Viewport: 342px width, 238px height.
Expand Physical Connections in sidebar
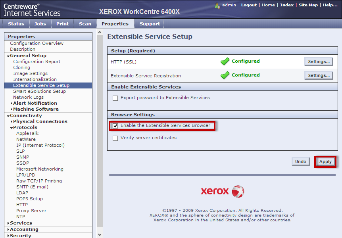click(x=12, y=122)
